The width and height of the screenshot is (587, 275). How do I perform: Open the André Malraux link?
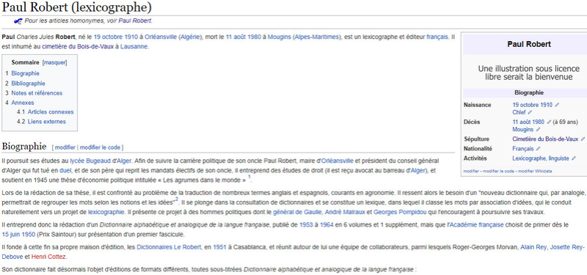(x=345, y=212)
